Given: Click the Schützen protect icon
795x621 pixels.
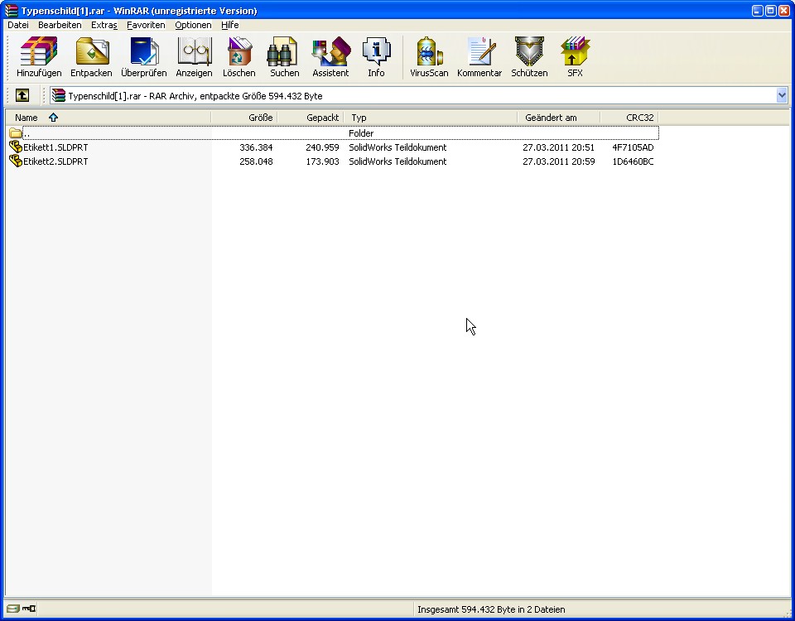Looking at the screenshot, I should [x=529, y=57].
